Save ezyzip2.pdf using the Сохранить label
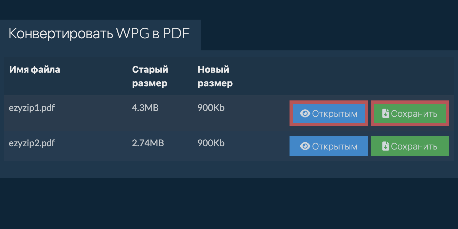This screenshot has height=229, width=458. [414, 146]
